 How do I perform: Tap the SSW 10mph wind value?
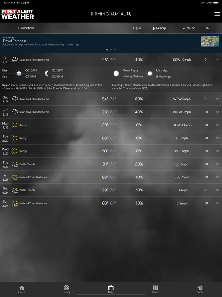pos(182,60)
